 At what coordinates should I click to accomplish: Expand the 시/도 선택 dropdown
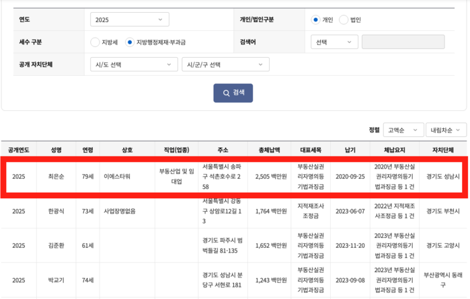tap(134, 65)
